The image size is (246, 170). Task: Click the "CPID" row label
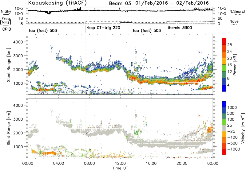[x=7, y=29]
